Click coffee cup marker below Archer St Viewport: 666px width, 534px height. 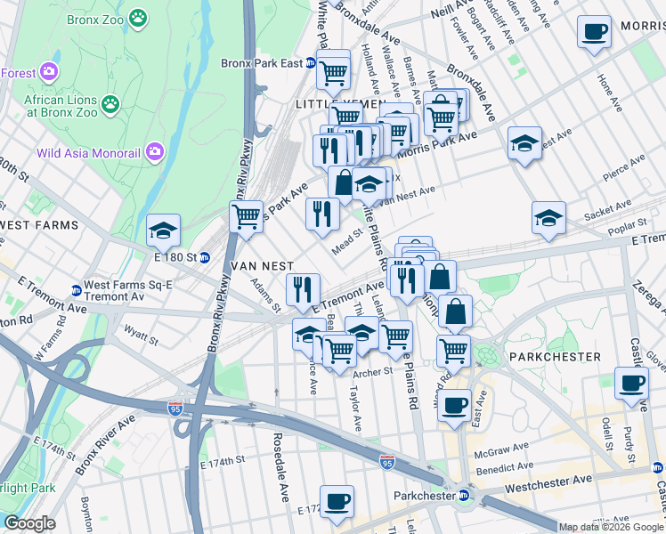coord(455,406)
